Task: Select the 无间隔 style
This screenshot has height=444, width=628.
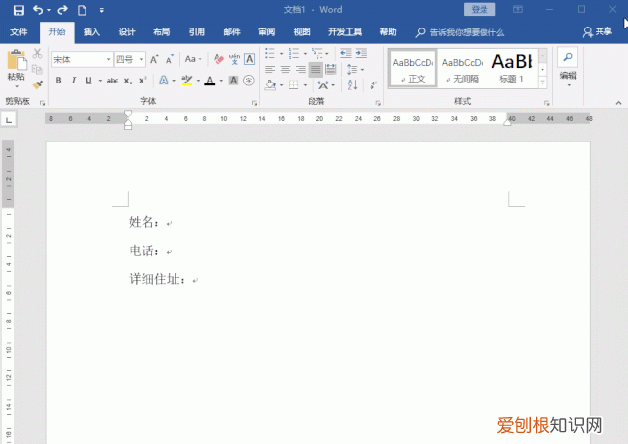Action: (x=462, y=68)
